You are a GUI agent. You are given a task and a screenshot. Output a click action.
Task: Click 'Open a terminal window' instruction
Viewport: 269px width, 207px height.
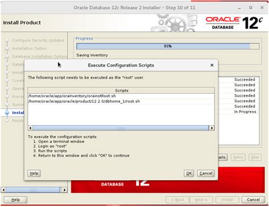coord(61,142)
